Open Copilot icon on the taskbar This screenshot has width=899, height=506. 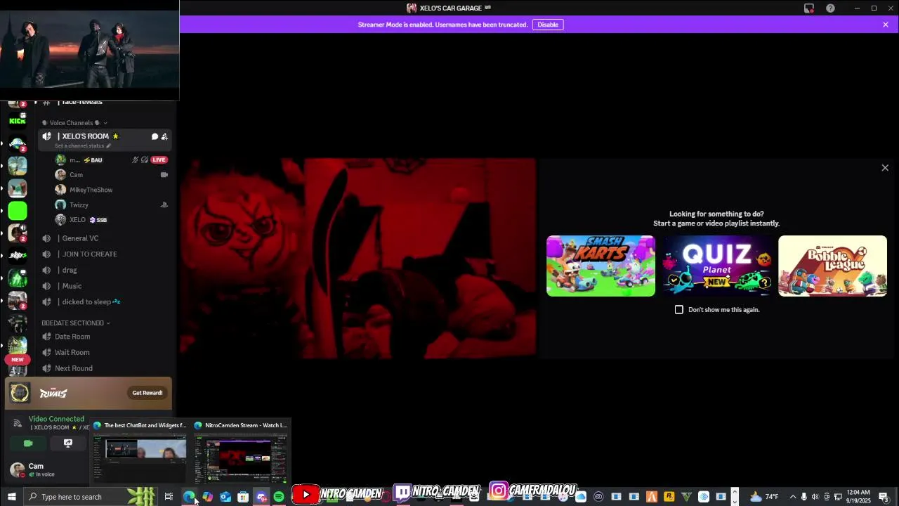tap(207, 497)
